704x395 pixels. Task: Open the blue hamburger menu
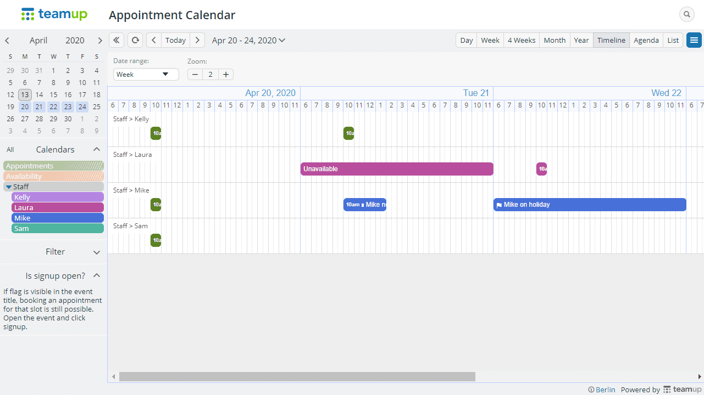tap(694, 40)
